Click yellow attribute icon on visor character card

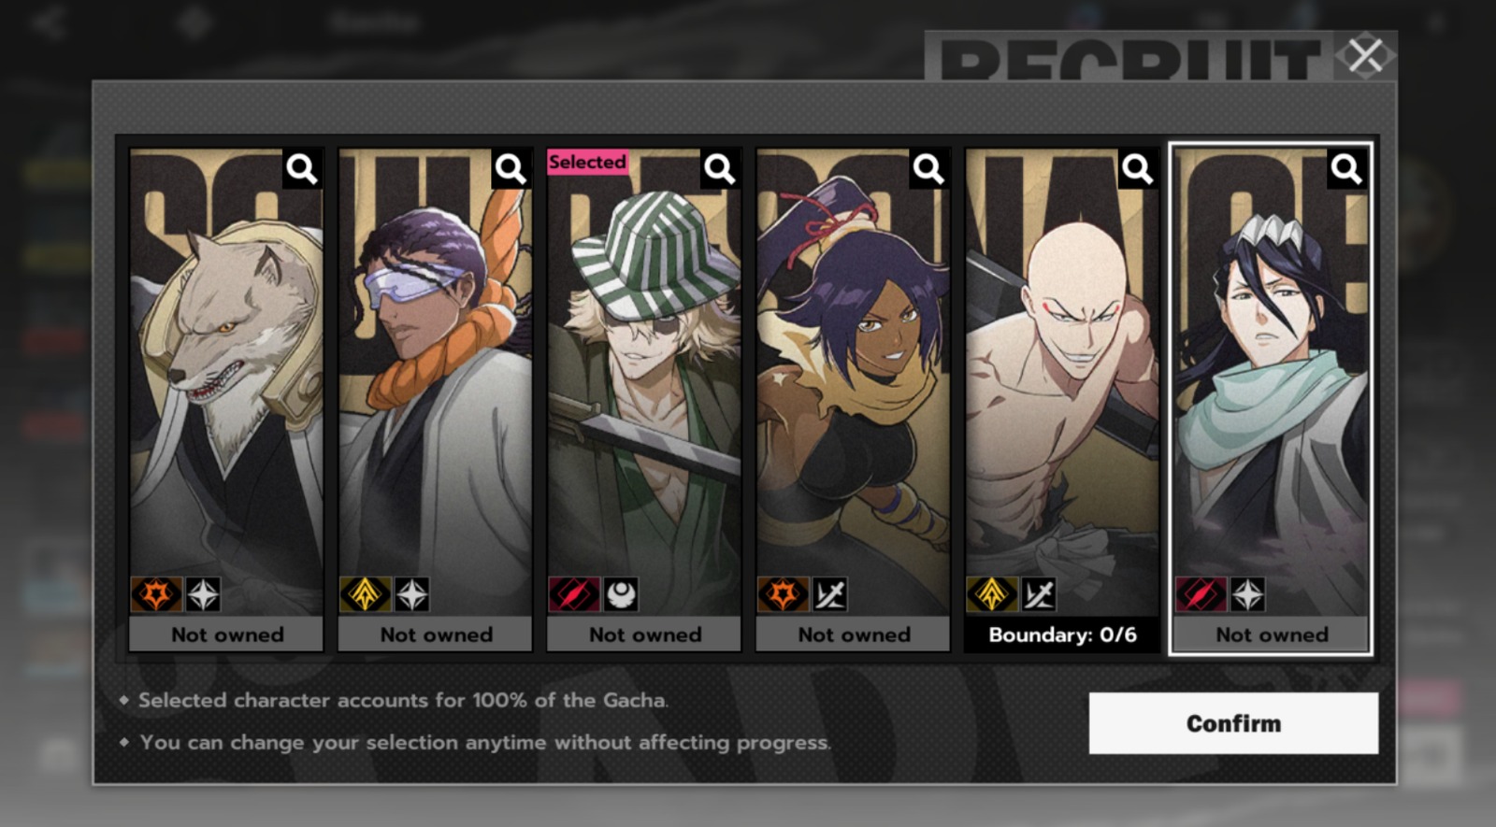[x=364, y=594]
